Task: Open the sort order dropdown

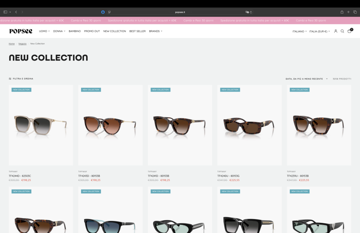Action: pos(306,79)
